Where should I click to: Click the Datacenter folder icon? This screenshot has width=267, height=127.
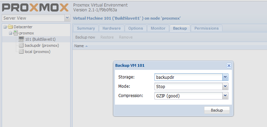click(10, 27)
